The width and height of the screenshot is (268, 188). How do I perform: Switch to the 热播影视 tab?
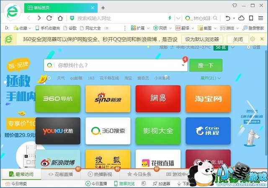(100, 174)
